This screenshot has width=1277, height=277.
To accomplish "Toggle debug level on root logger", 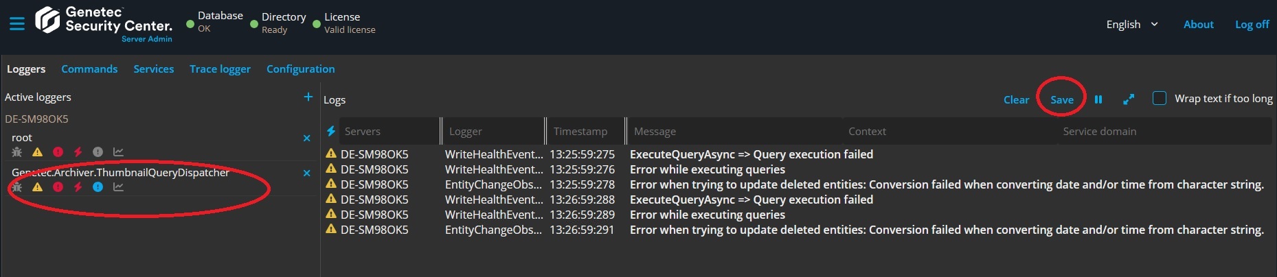I will [17, 152].
